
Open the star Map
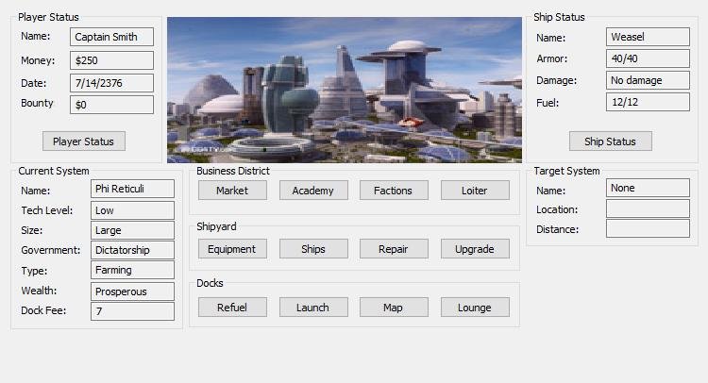coord(393,308)
